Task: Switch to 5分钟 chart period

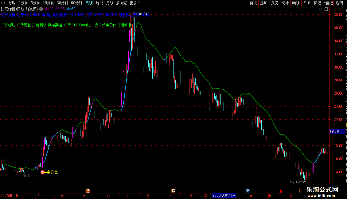Action: tap(35, 3)
